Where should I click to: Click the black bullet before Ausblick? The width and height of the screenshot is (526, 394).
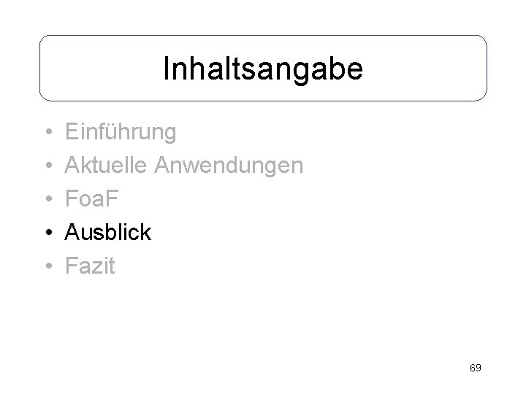point(50,231)
